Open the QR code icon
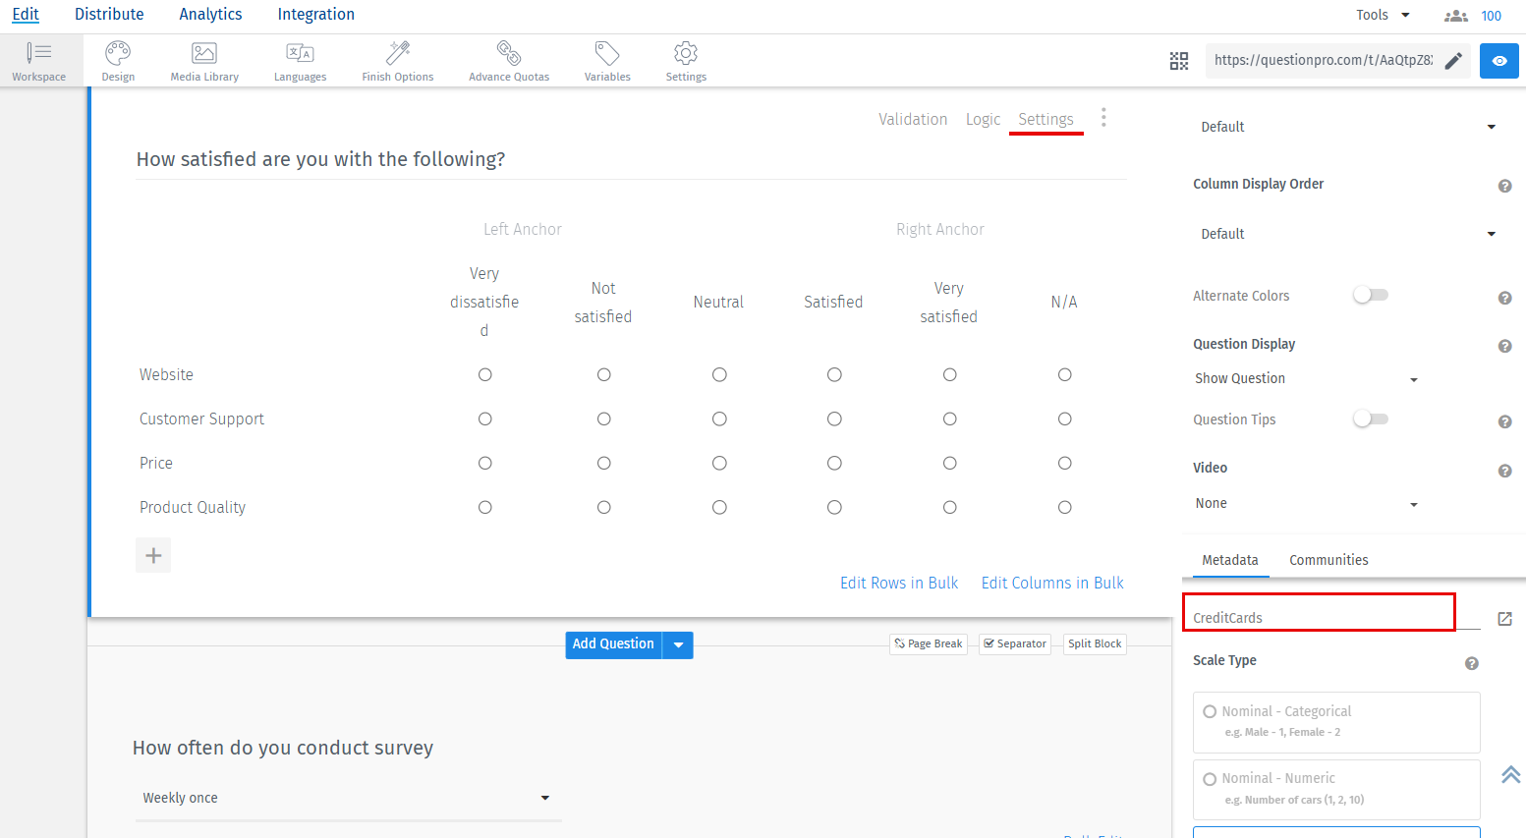The width and height of the screenshot is (1526, 838). click(x=1179, y=60)
